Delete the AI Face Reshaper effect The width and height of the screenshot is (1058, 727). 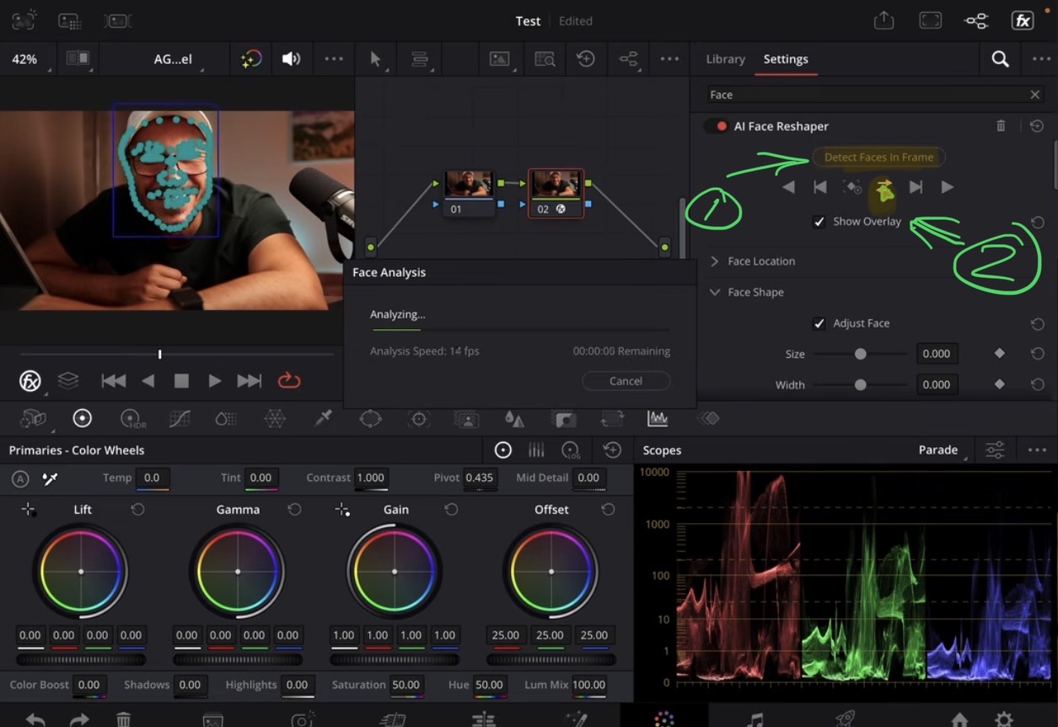[x=1001, y=126]
